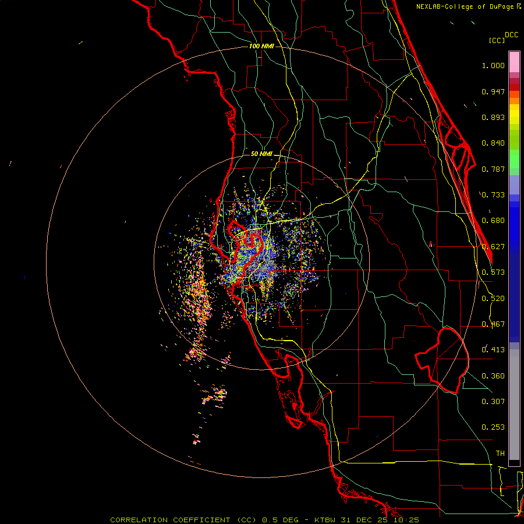Click the 0.360 scale value
Viewport: 524px width, 524px height.
[x=493, y=376]
